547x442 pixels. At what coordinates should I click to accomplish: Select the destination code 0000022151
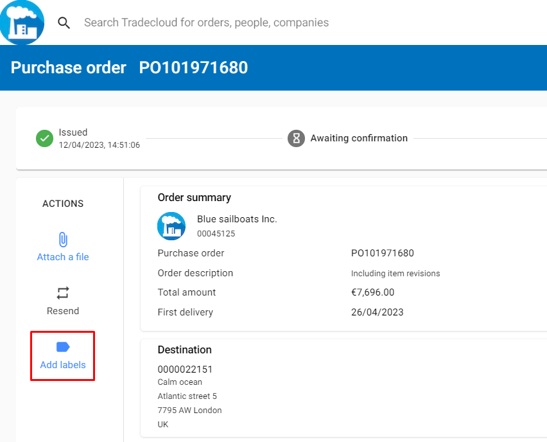pyautogui.click(x=185, y=369)
